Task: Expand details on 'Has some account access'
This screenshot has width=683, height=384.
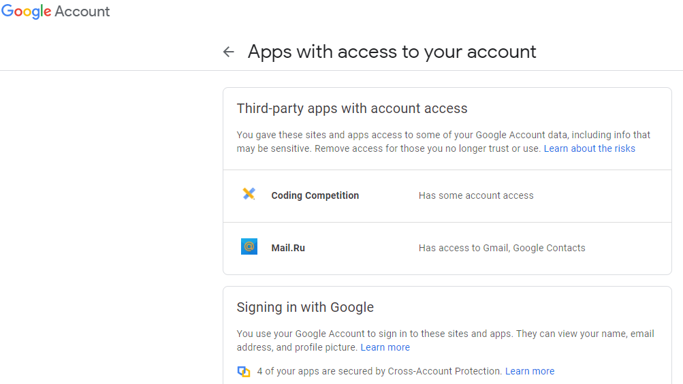Action: (476, 195)
